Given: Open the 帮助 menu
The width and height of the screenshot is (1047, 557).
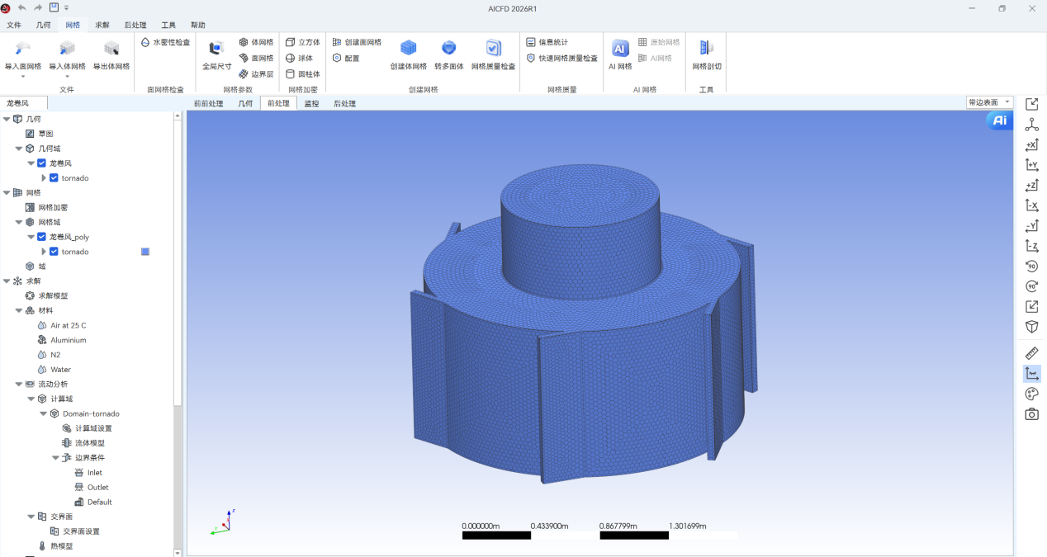Looking at the screenshot, I should pos(198,25).
